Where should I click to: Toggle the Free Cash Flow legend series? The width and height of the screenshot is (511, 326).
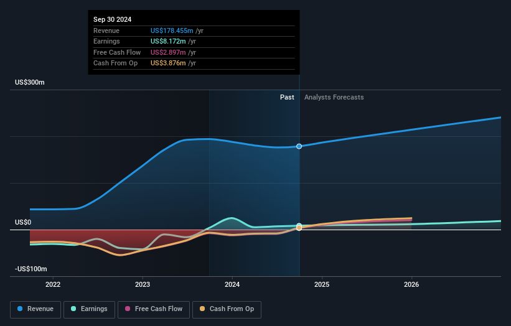tap(154, 309)
